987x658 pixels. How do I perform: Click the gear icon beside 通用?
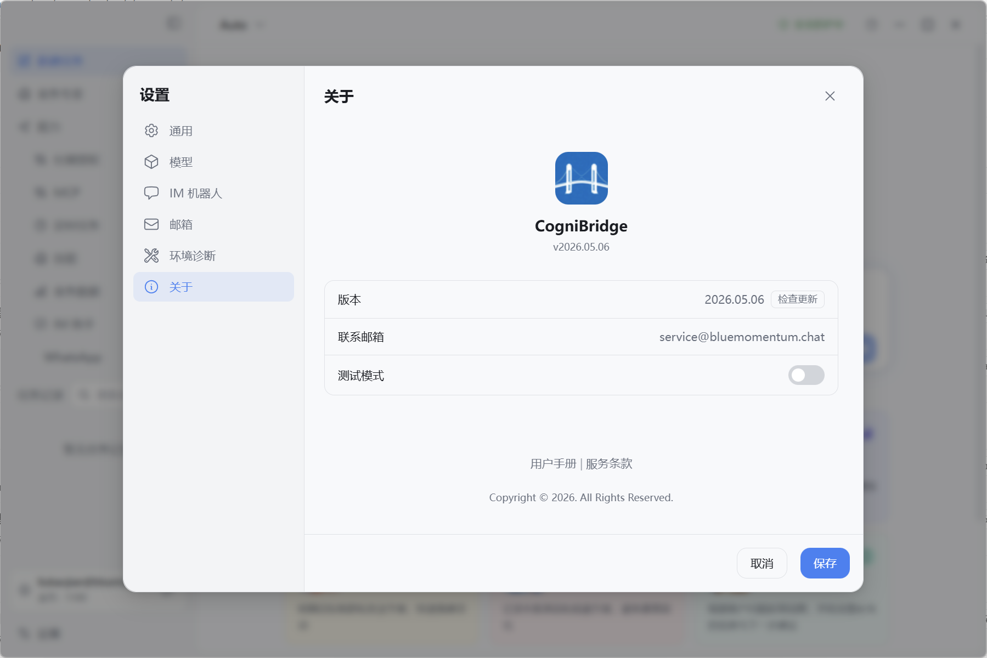(151, 131)
